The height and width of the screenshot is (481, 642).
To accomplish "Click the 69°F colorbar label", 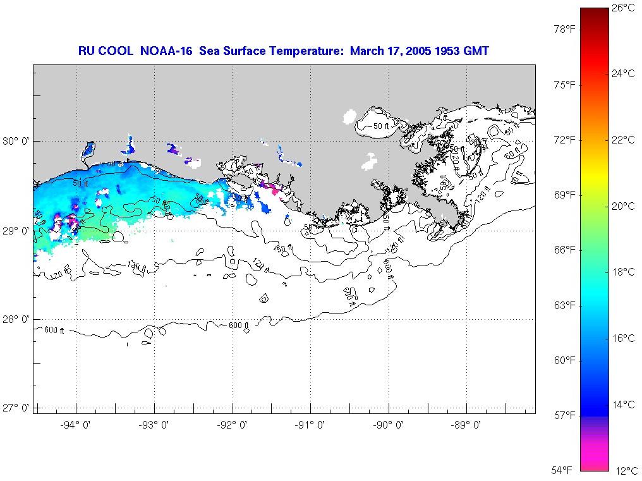I will pyautogui.click(x=565, y=195).
